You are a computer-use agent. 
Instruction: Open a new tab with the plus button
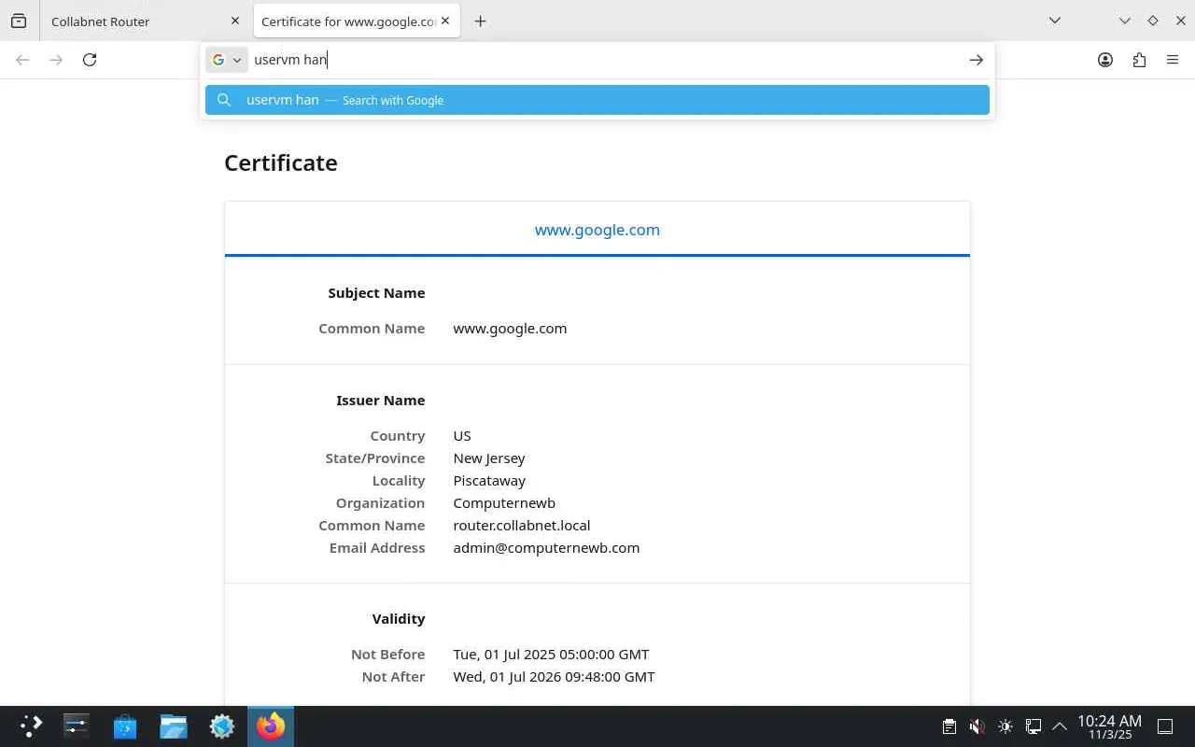pyautogui.click(x=480, y=21)
